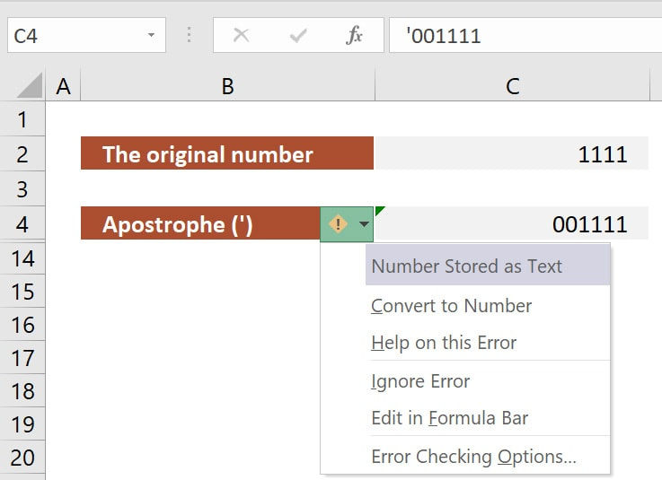Select row 16 header

(22, 325)
